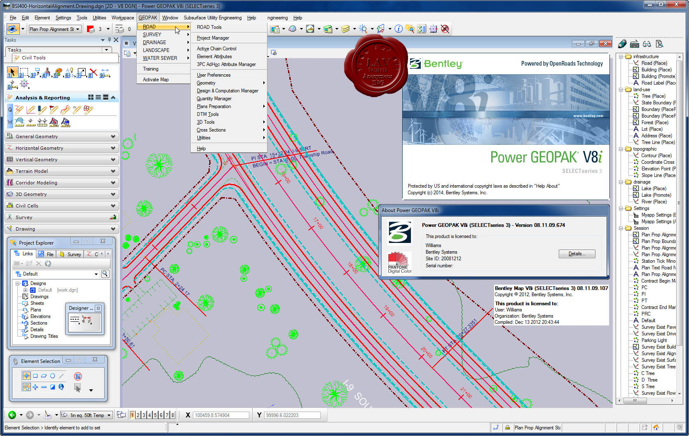Switch Analysis & Reporting to icon grid layout
This screenshot has height=436, width=689.
[x=91, y=97]
